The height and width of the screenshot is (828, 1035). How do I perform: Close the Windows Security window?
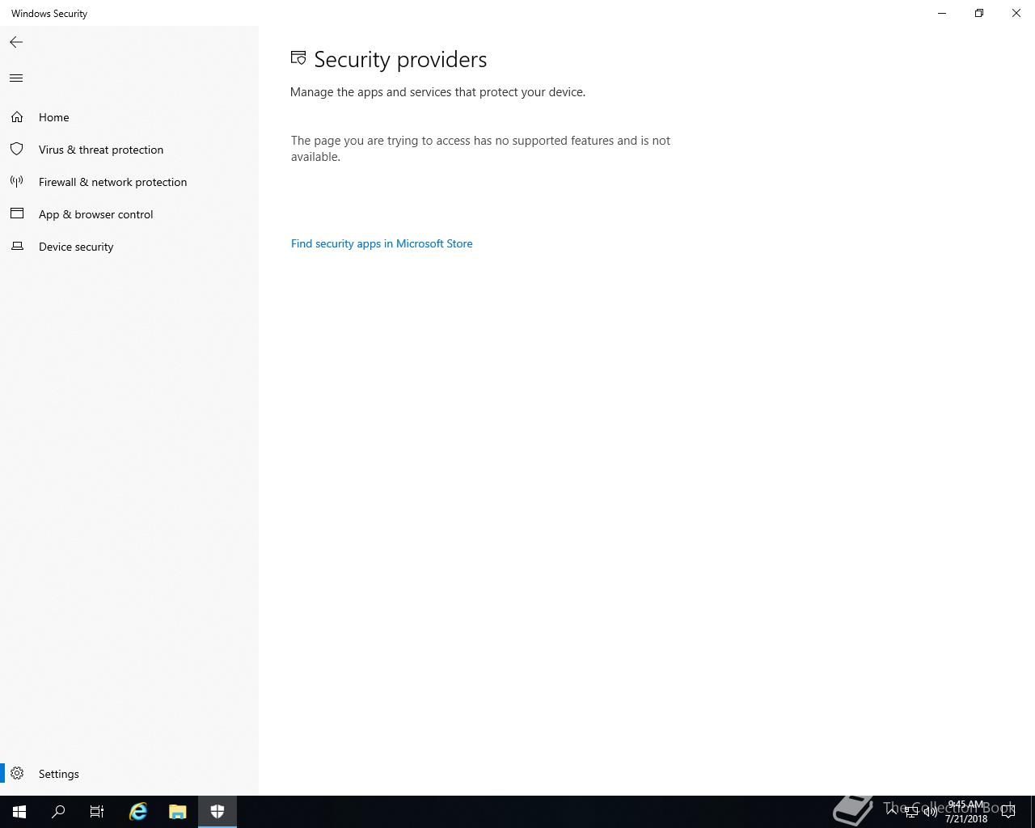coord(1016,13)
